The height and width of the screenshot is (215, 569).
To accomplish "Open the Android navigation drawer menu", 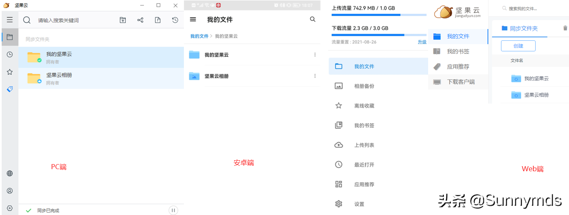I will tap(193, 19).
